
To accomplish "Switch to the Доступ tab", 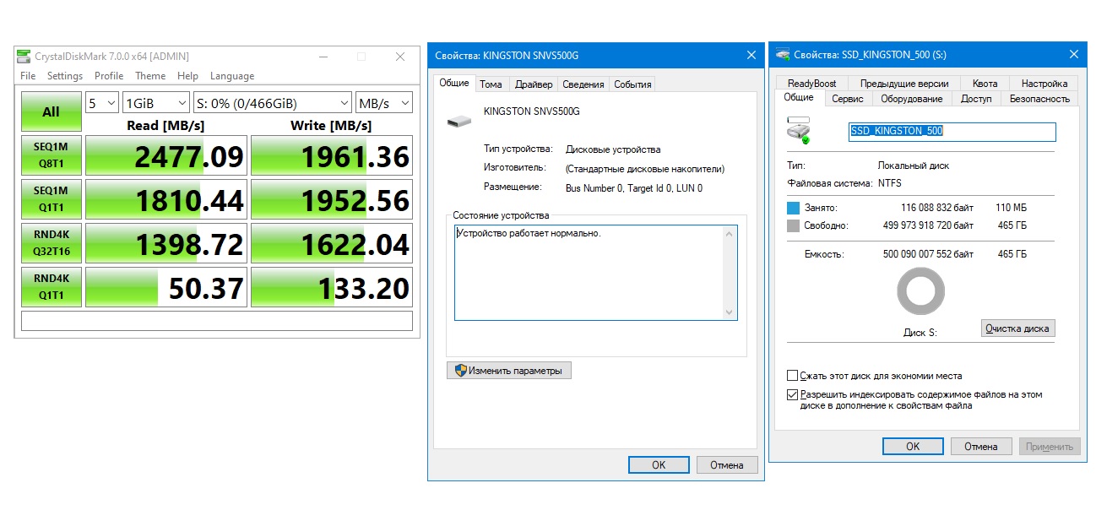I will 976,99.
